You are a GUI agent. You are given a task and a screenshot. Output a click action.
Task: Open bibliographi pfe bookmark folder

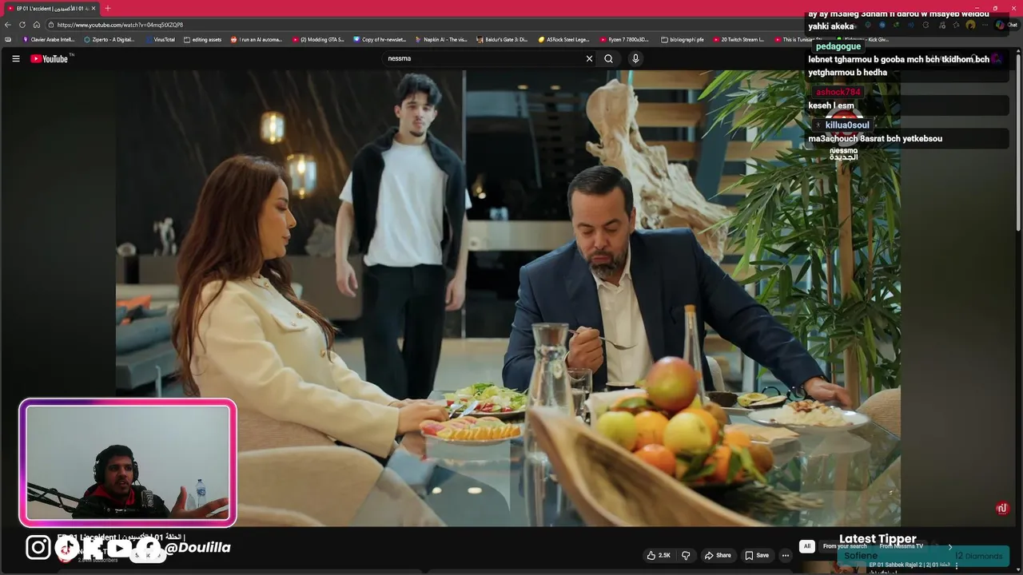(x=682, y=39)
